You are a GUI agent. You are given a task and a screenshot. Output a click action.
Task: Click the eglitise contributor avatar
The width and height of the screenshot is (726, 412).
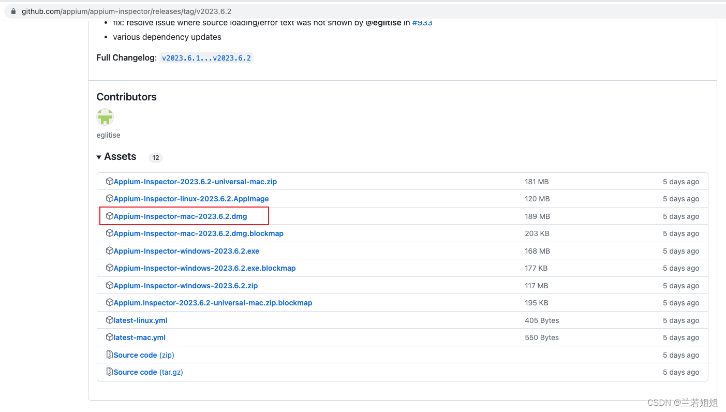tap(105, 117)
